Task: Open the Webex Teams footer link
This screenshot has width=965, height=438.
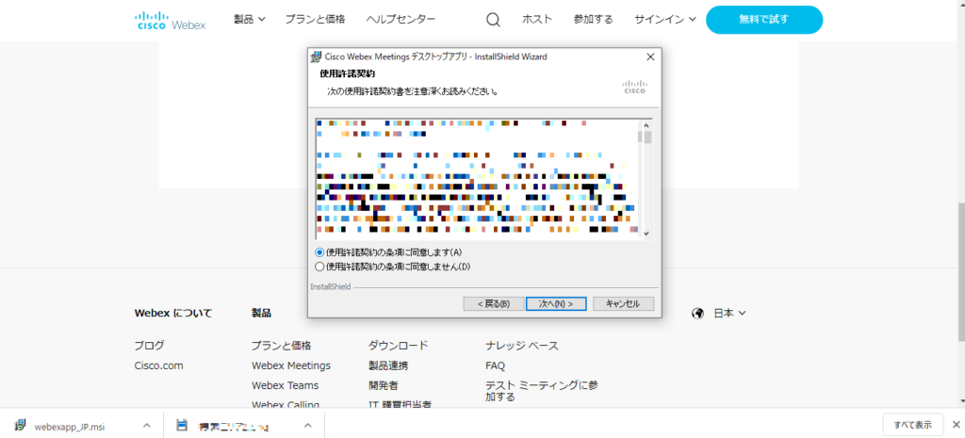Action: [x=285, y=385]
